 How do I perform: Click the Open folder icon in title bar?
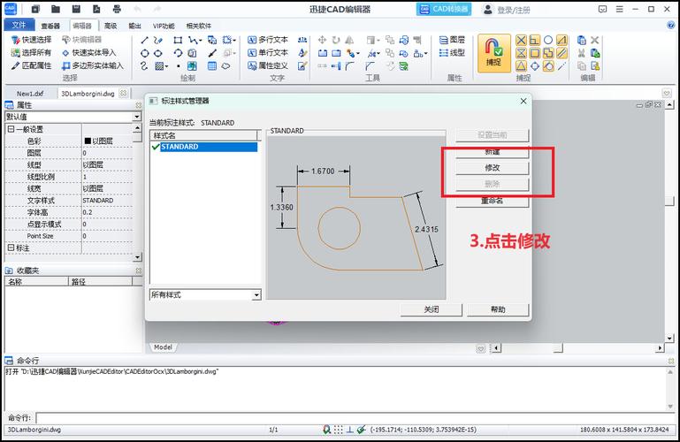click(56, 9)
